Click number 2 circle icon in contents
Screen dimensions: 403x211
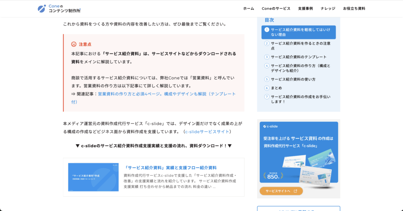[267, 43]
